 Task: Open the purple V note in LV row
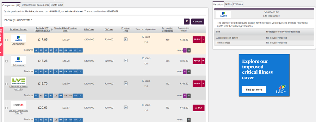pyautogui.click(x=185, y=95)
